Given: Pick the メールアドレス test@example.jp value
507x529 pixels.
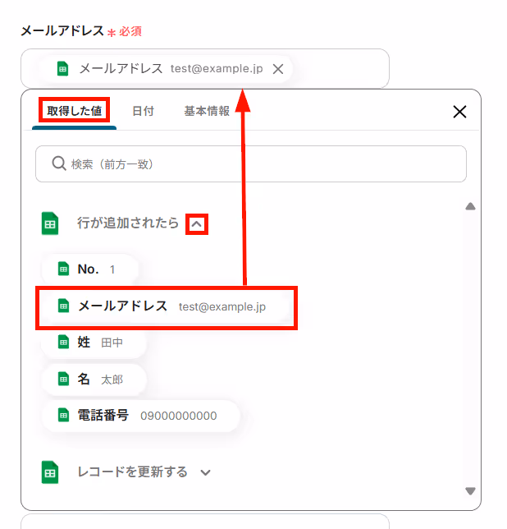Looking at the screenshot, I should click(167, 306).
